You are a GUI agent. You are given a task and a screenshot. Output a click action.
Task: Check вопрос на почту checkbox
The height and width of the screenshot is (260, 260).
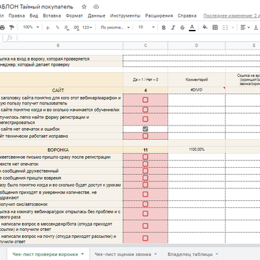tap(146, 238)
